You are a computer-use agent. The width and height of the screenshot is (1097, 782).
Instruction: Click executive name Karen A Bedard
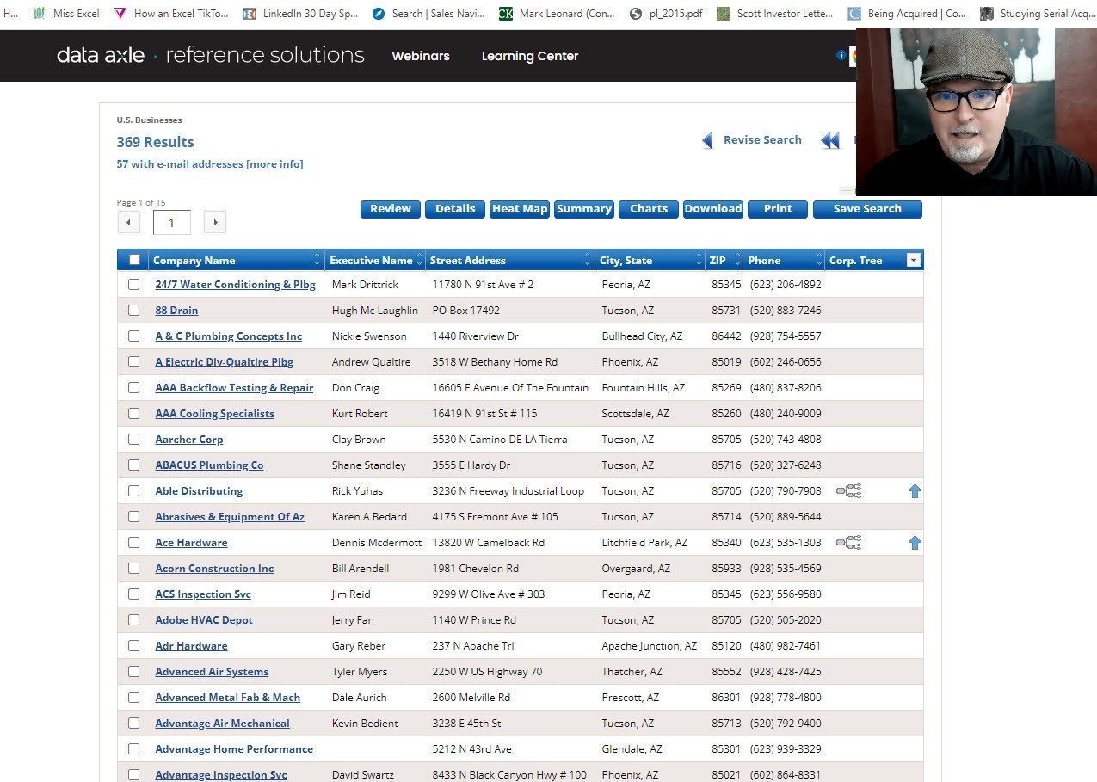(x=369, y=517)
